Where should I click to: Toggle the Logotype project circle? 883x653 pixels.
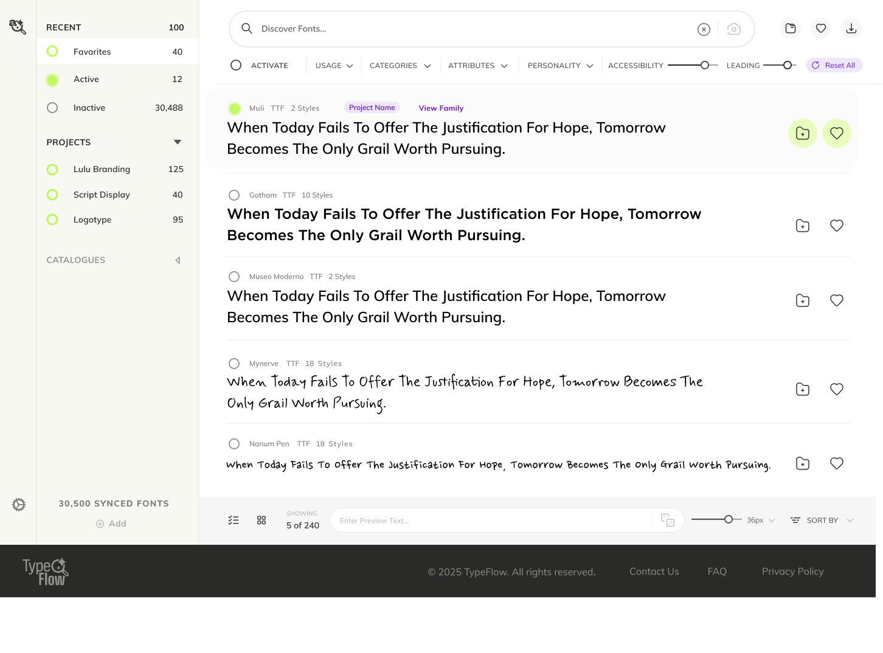tap(52, 219)
